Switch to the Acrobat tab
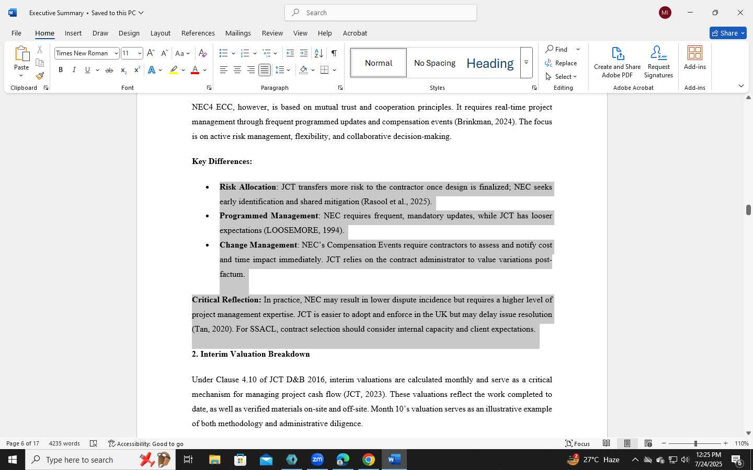 [355, 33]
